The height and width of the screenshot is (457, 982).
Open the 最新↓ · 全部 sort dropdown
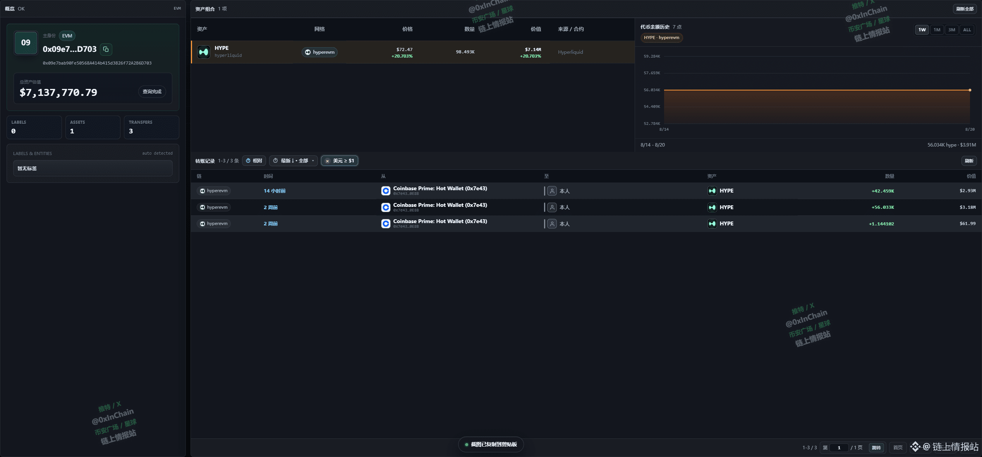(294, 161)
